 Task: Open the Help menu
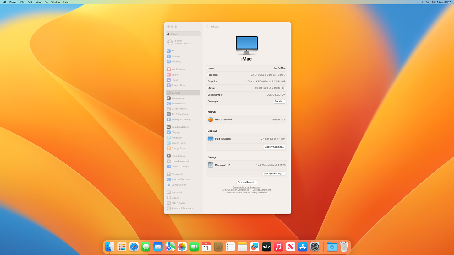point(66,2)
